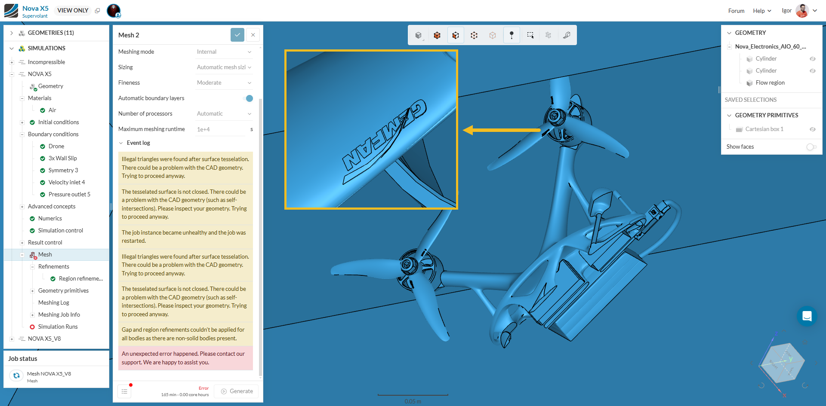
Task: Expand the NOVA X5_V8 simulation node
Action: (x=12, y=339)
